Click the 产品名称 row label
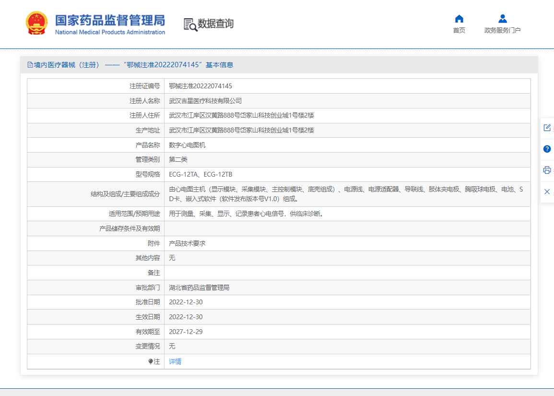 [148, 145]
